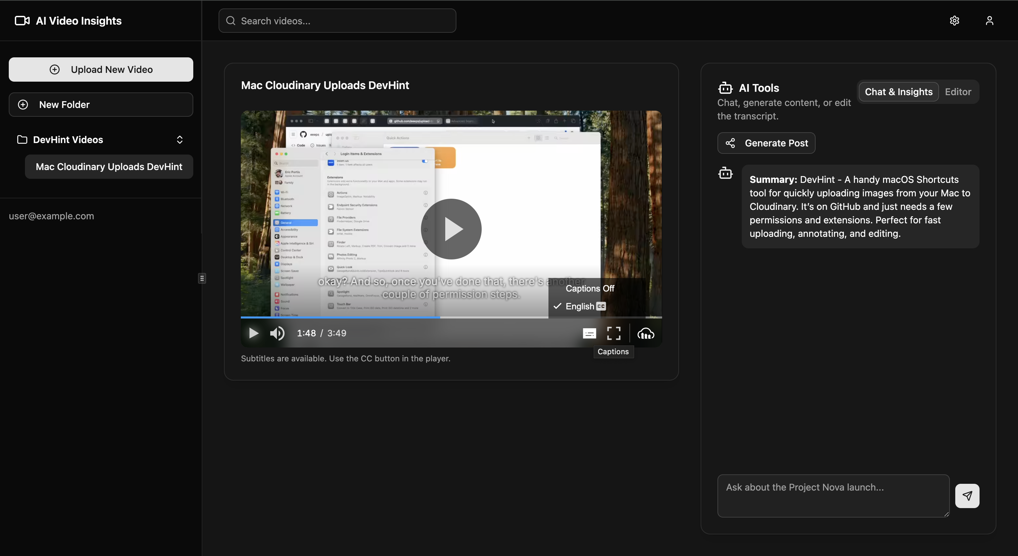Screen dimensions: 1018x556
Task: Mute the video volume
Action: 277,333
